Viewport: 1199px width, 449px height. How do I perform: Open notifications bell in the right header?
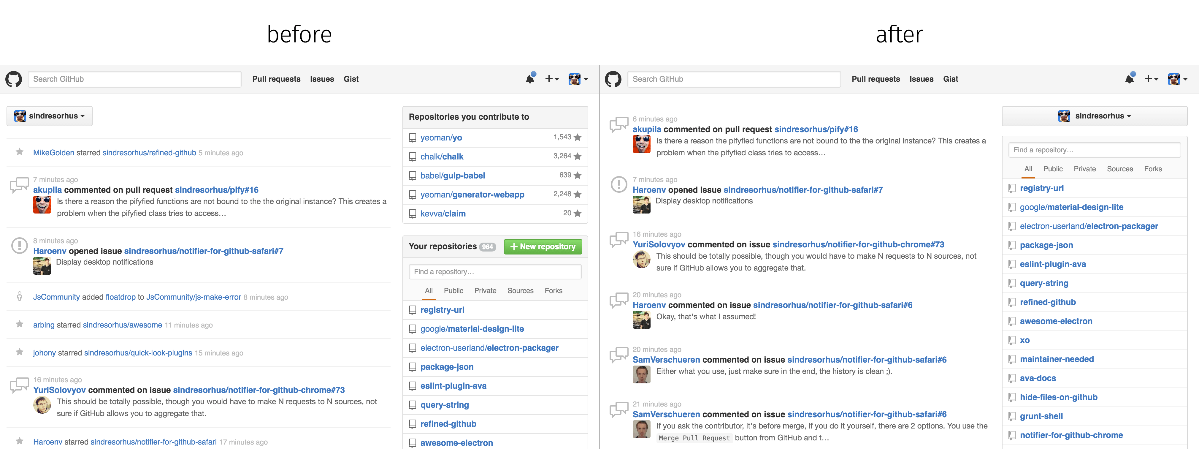pos(1129,79)
